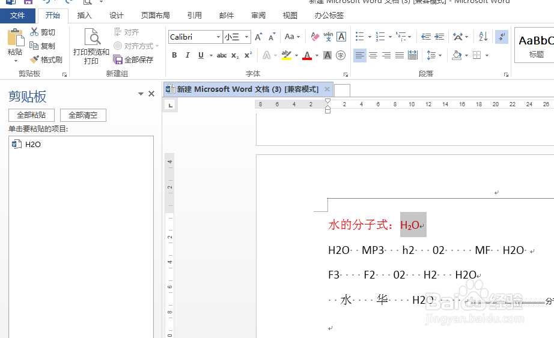Click the Paste clipboard icon
This screenshot has width=554, height=338.
tap(15, 37)
